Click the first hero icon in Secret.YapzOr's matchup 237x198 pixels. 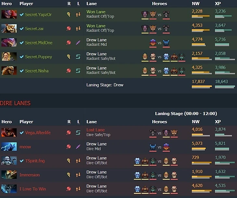pos(145,15)
